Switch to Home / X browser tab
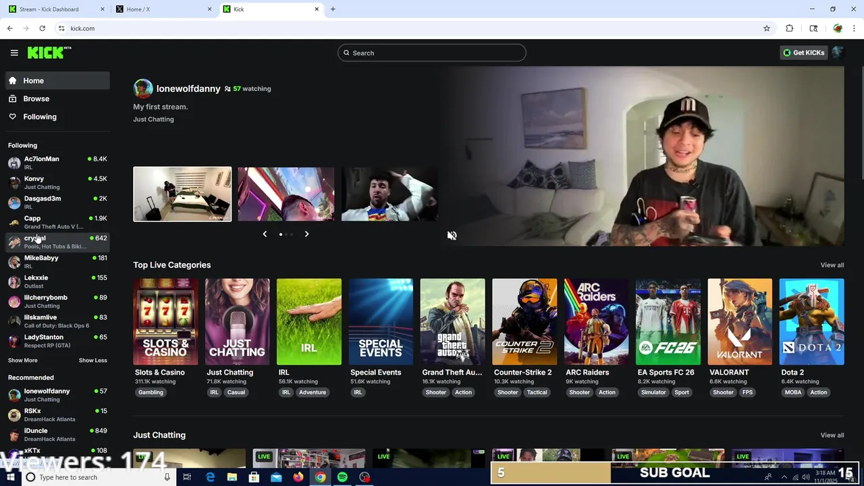 [162, 9]
